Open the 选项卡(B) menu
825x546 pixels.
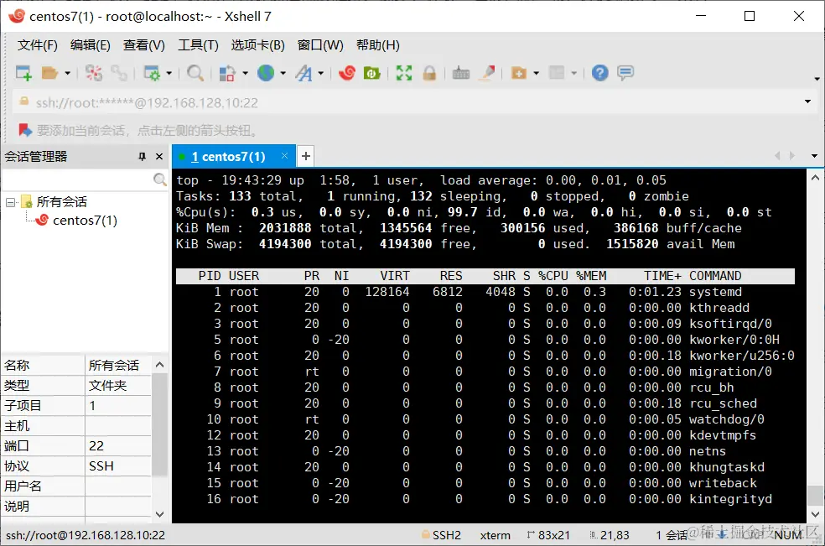(x=258, y=45)
